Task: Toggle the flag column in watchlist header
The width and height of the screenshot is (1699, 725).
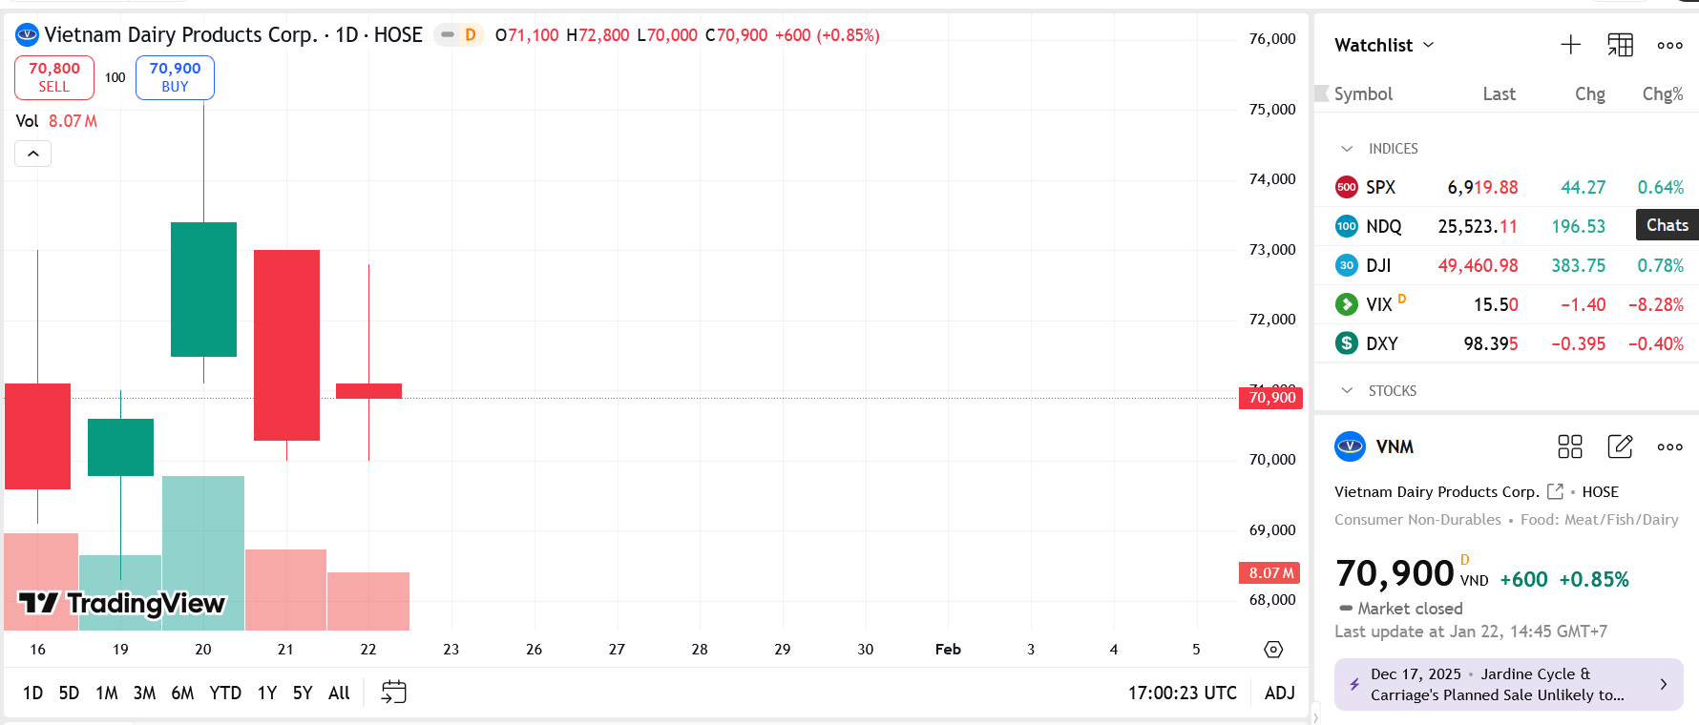Action: pos(1322,93)
